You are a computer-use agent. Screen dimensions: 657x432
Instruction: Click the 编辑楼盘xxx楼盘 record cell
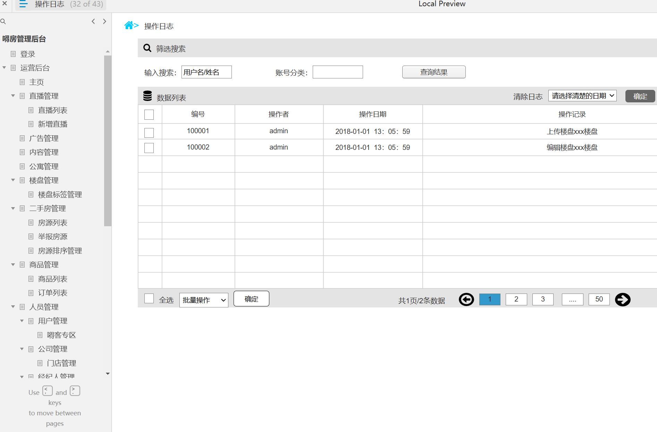click(x=572, y=147)
